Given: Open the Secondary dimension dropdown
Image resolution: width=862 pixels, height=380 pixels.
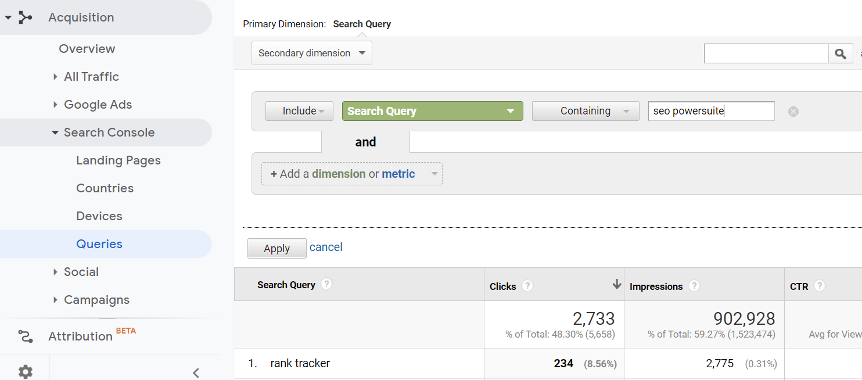Looking at the screenshot, I should [311, 52].
